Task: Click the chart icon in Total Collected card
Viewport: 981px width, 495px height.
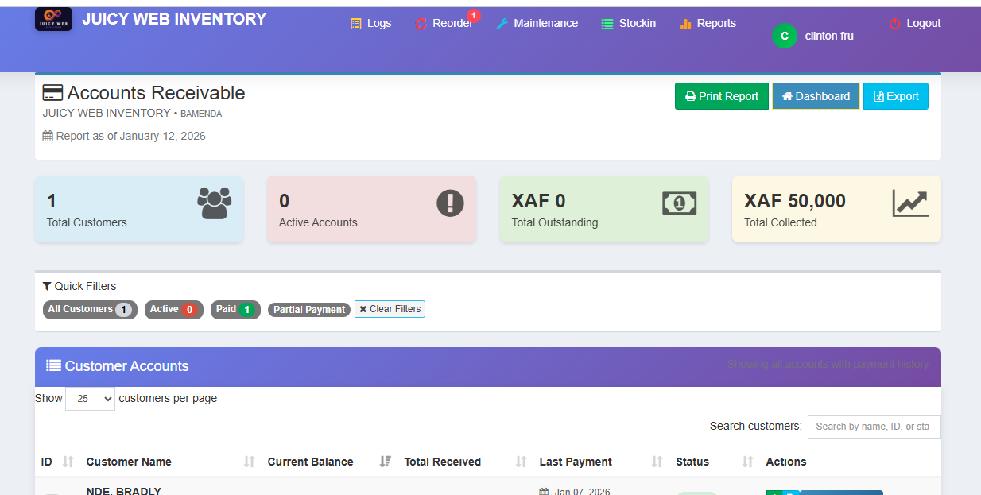Action: pyautogui.click(x=910, y=204)
